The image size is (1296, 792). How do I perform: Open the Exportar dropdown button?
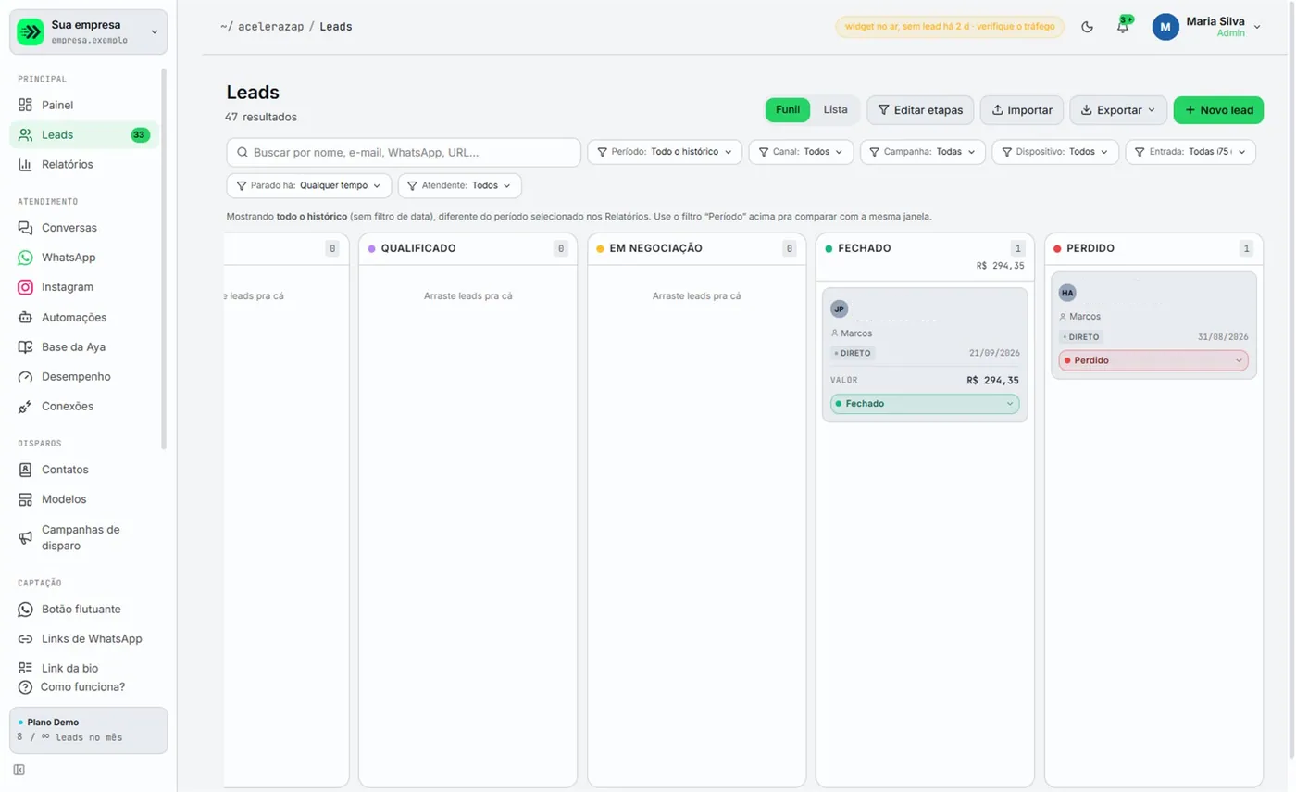click(x=1118, y=109)
